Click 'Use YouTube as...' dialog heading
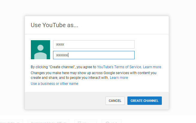This screenshot has height=123, width=196. [x=54, y=25]
